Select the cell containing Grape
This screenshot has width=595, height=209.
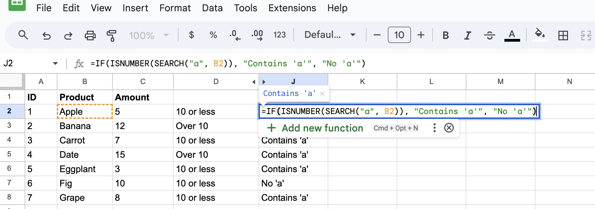pyautogui.click(x=85, y=198)
